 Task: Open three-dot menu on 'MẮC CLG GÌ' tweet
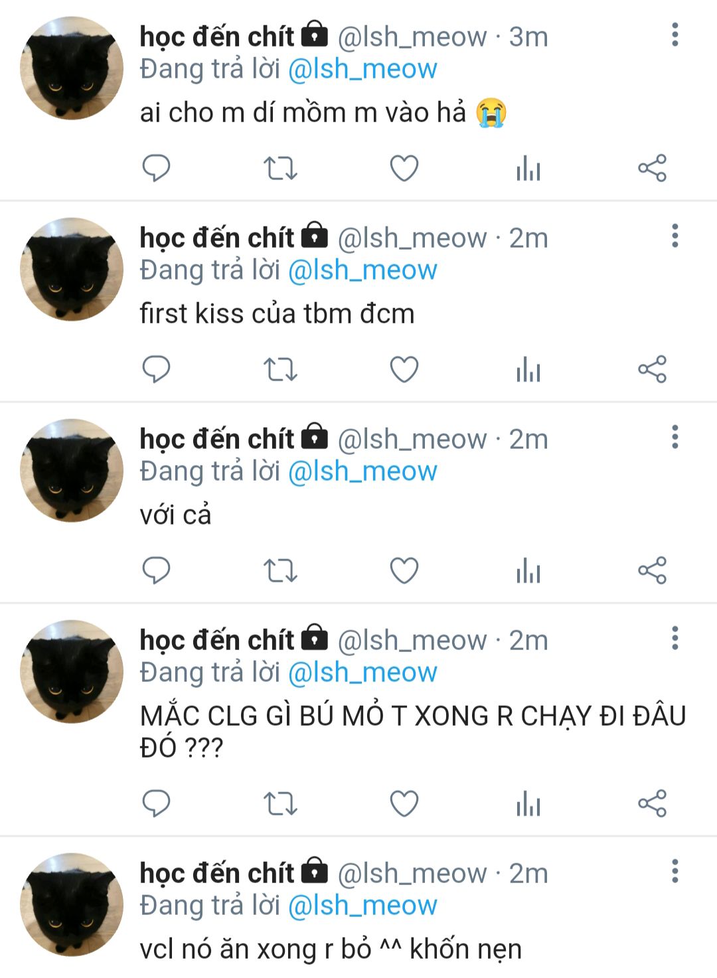tap(675, 638)
